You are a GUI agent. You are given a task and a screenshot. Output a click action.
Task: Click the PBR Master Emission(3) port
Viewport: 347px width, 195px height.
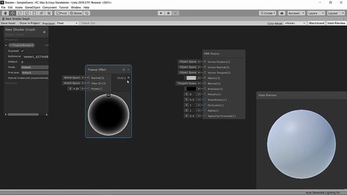pos(205,89)
